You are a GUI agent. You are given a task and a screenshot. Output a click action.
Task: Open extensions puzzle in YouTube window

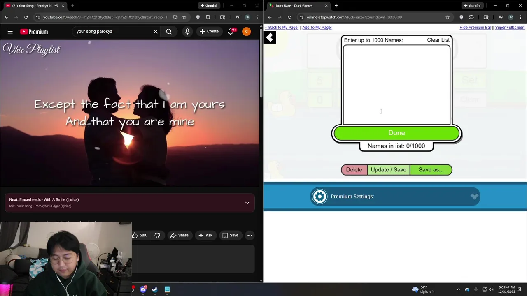pyautogui.click(x=208, y=17)
